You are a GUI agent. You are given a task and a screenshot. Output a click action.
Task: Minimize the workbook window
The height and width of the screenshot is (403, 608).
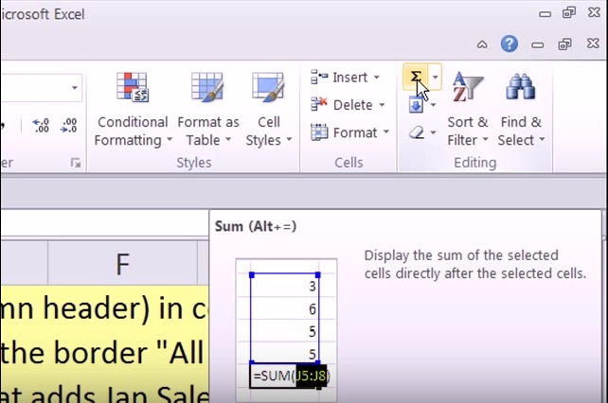[537, 45]
